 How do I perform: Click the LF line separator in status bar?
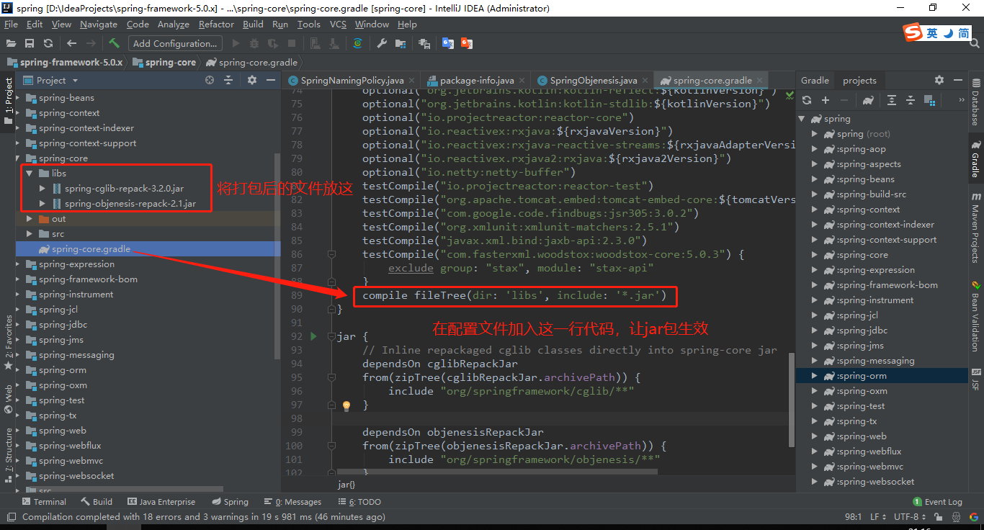[x=878, y=517]
